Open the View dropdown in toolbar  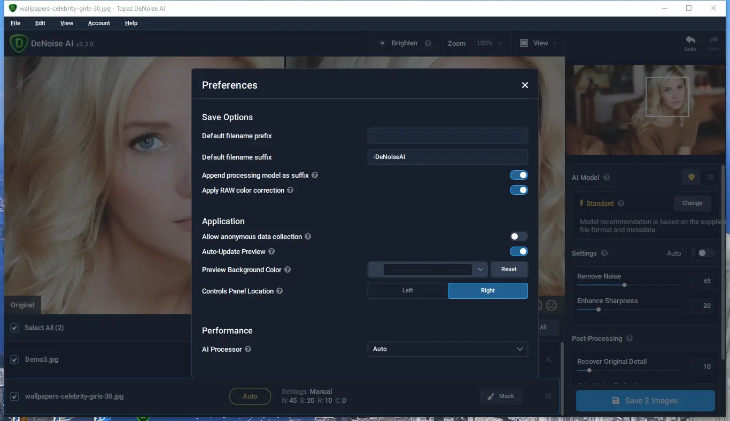point(539,43)
